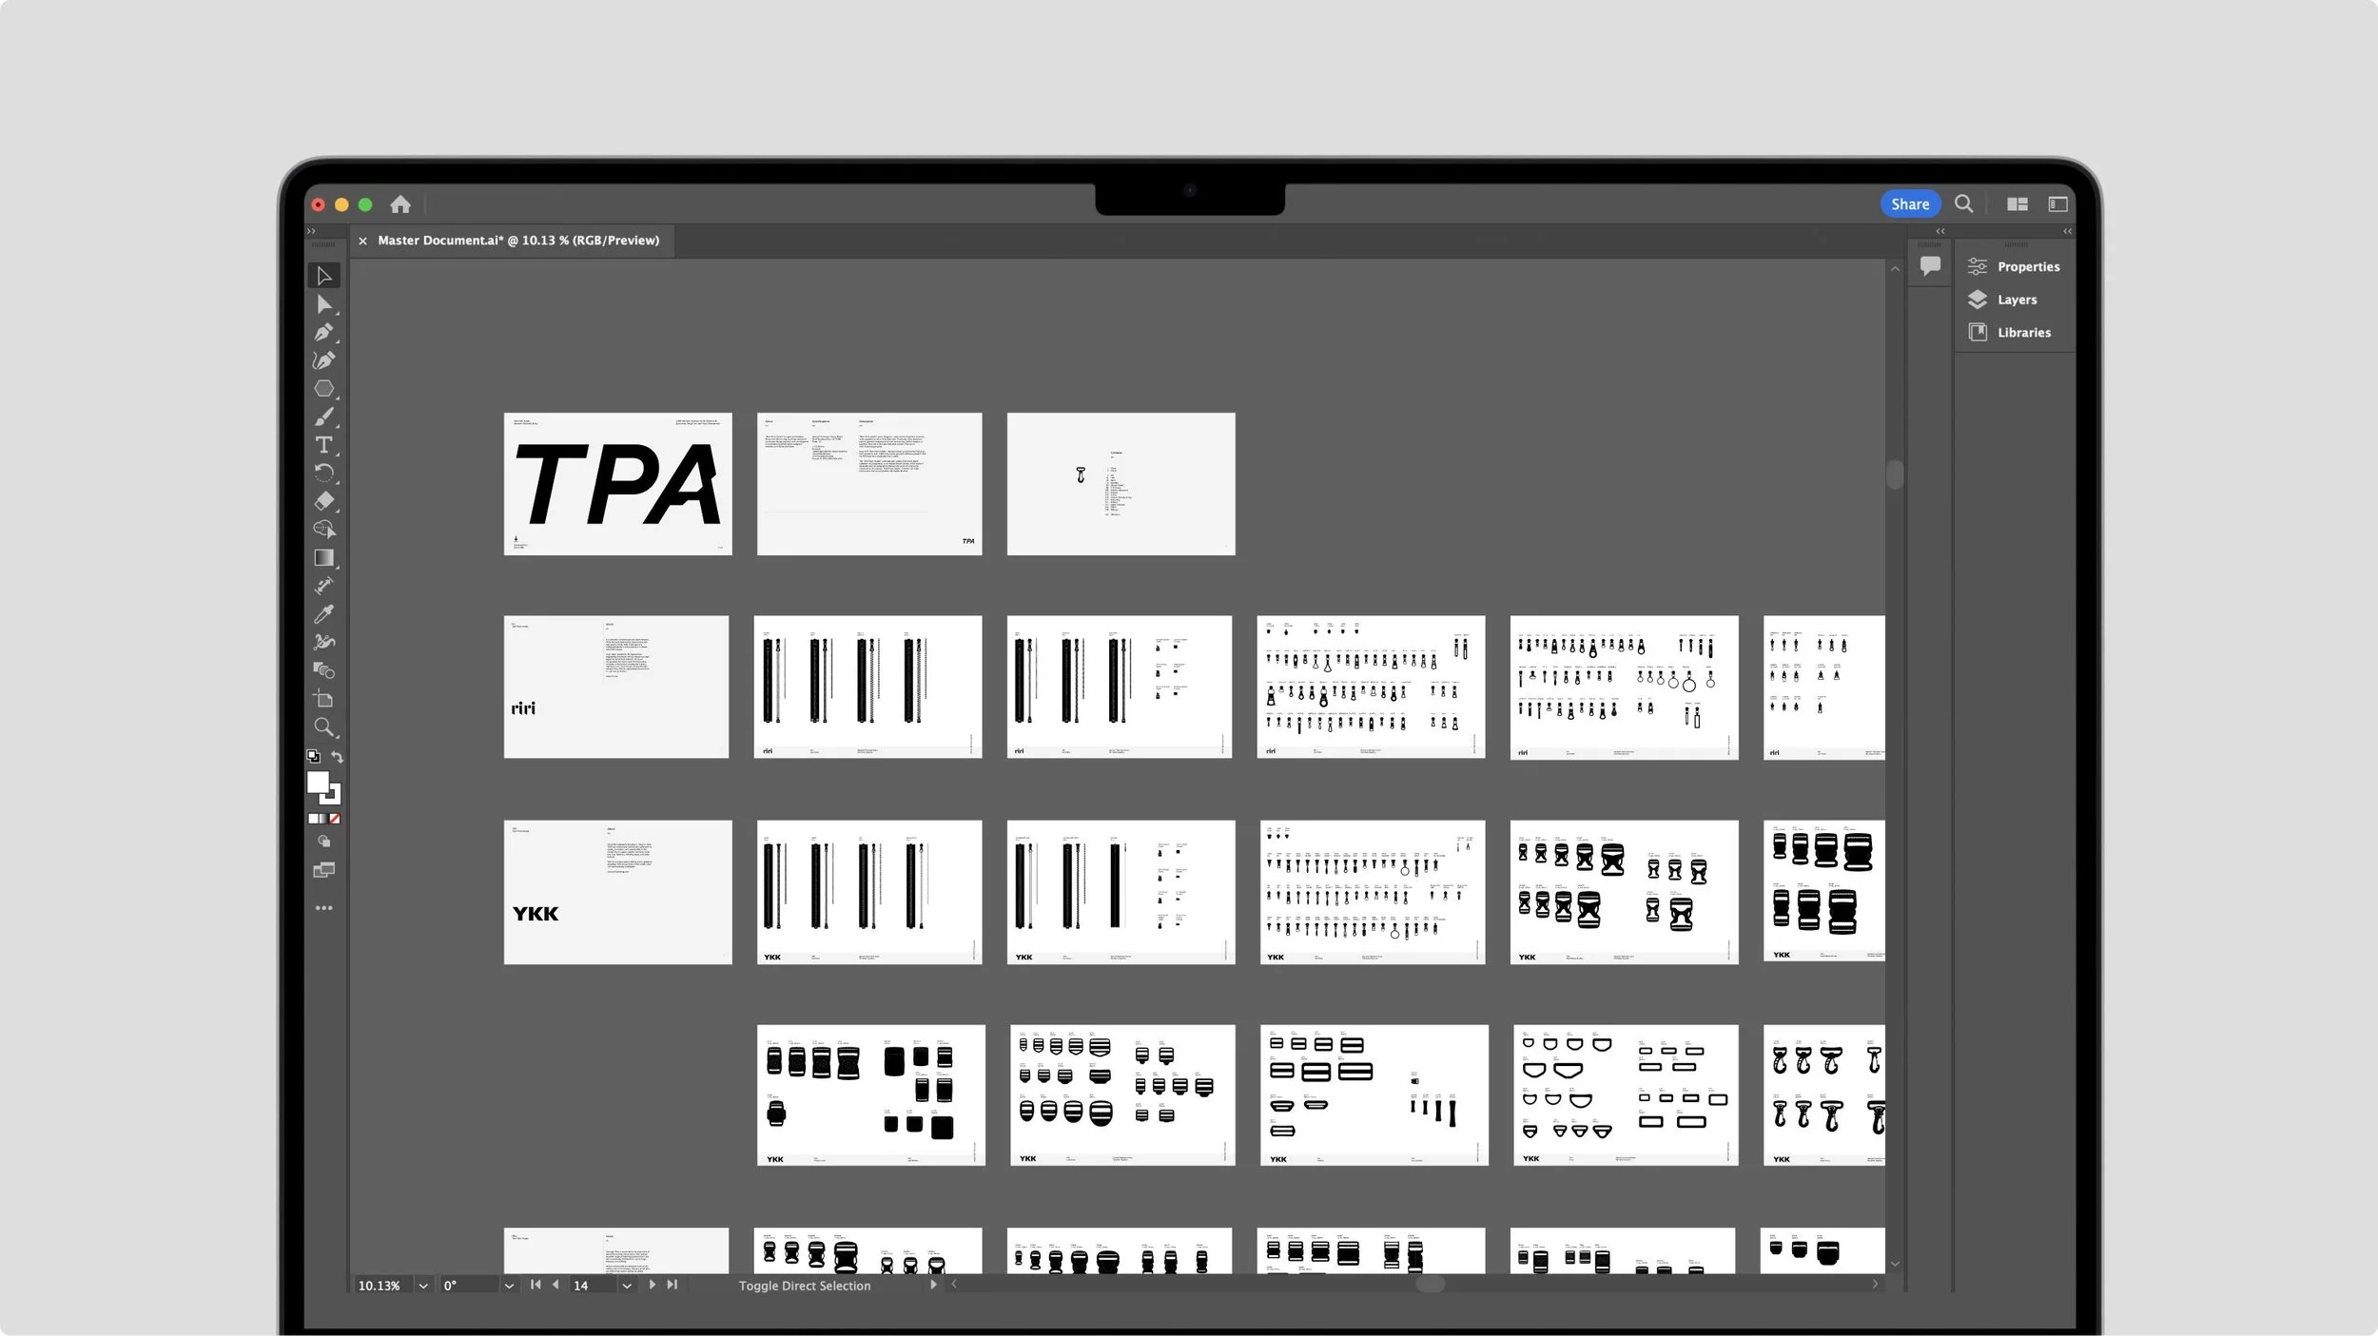Select the Eyedropper tool
The height and width of the screenshot is (1336, 2378).
(x=323, y=614)
